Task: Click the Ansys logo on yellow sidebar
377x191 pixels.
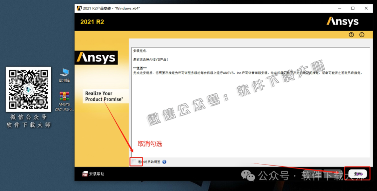Action: pos(96,58)
